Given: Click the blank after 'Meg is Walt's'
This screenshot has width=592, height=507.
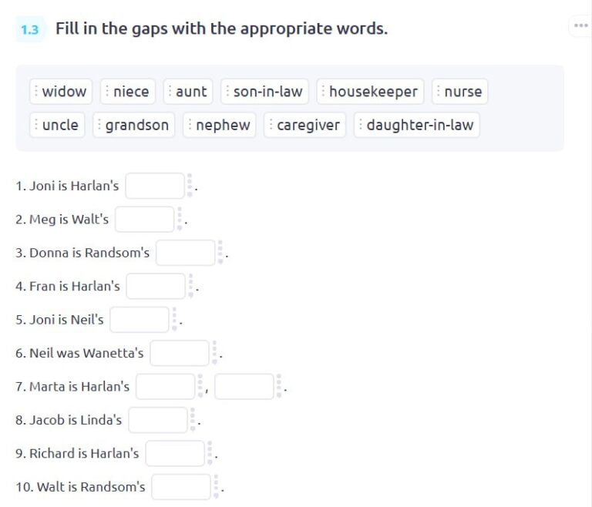Looking at the screenshot, I should click(x=145, y=220).
